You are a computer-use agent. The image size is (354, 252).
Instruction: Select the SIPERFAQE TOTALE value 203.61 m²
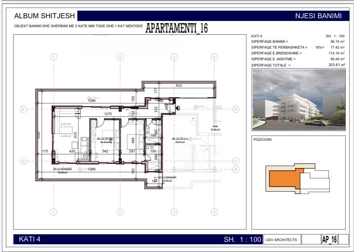(x=337, y=65)
